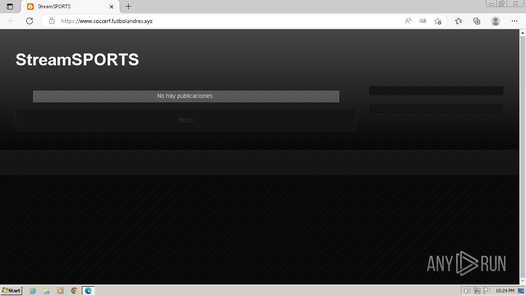Image resolution: width=526 pixels, height=296 pixels.
Task: Click scrollbar up arrow
Action: pyautogui.click(x=523, y=32)
